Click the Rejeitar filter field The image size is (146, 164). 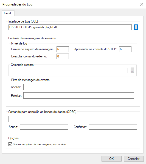[79, 95]
